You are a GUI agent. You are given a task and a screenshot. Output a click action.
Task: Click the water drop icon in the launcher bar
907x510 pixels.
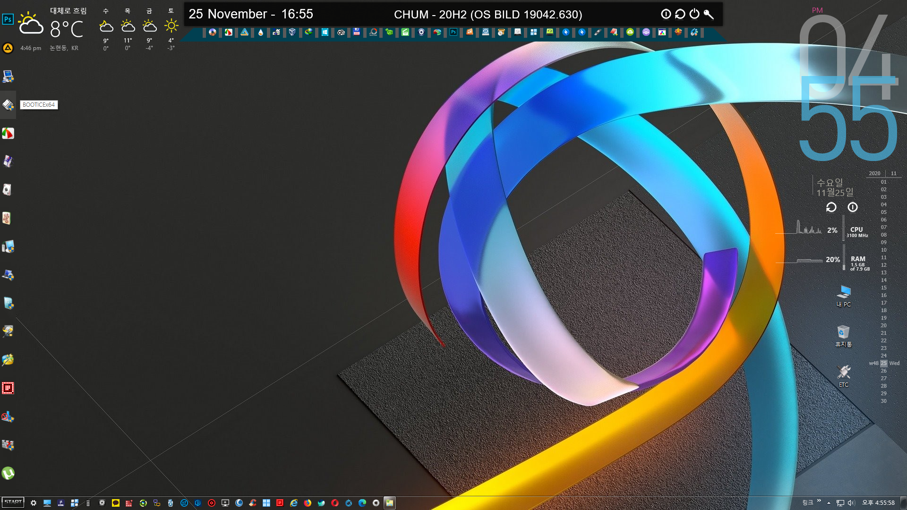[260, 32]
